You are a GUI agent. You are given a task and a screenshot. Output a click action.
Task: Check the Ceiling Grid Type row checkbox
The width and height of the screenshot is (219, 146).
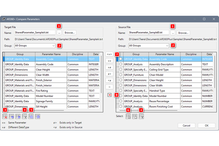click(x=121, y=69)
